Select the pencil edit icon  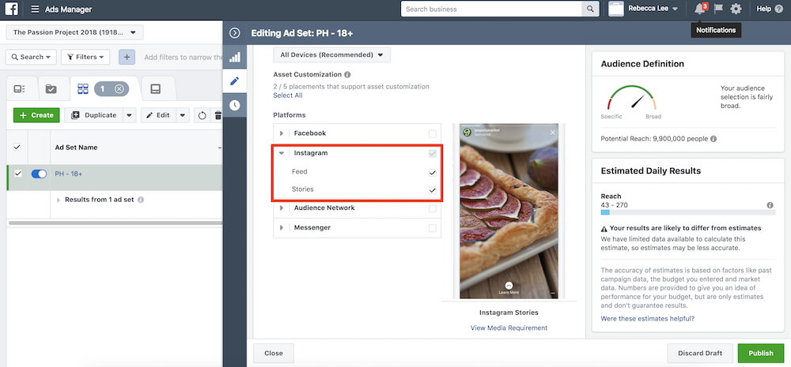click(235, 81)
